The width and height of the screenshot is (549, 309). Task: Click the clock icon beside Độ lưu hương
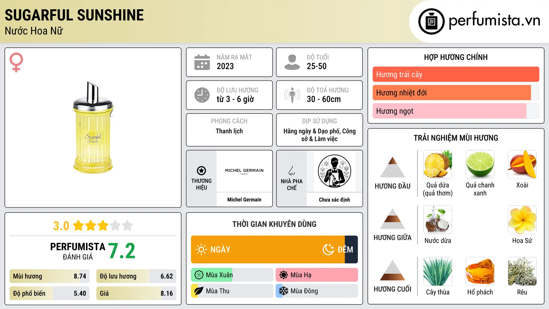click(202, 95)
